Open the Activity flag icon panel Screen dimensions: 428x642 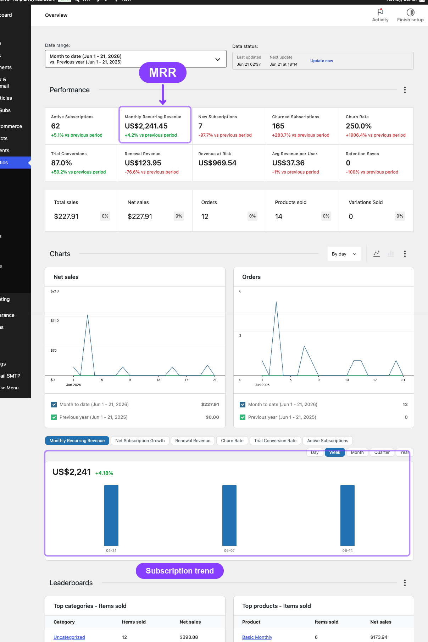point(380,12)
